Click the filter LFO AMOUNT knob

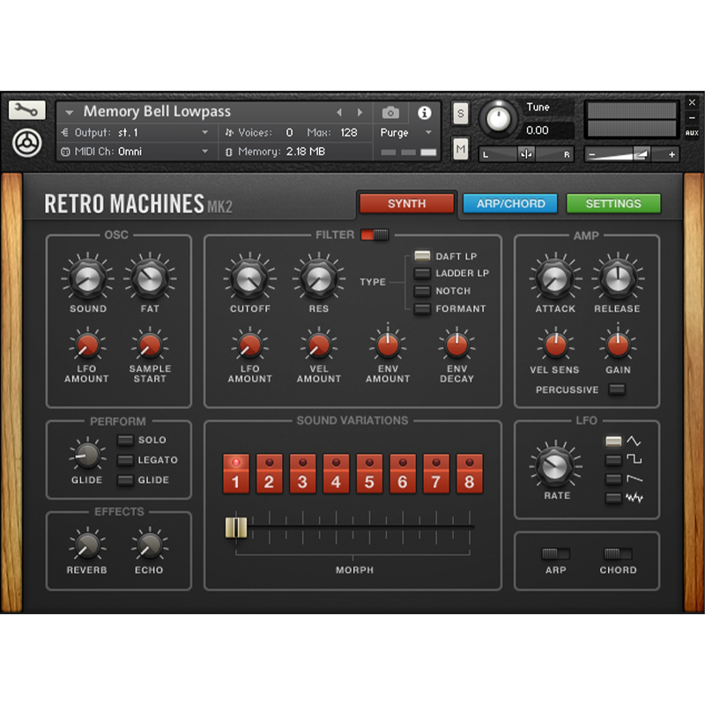coord(249,345)
